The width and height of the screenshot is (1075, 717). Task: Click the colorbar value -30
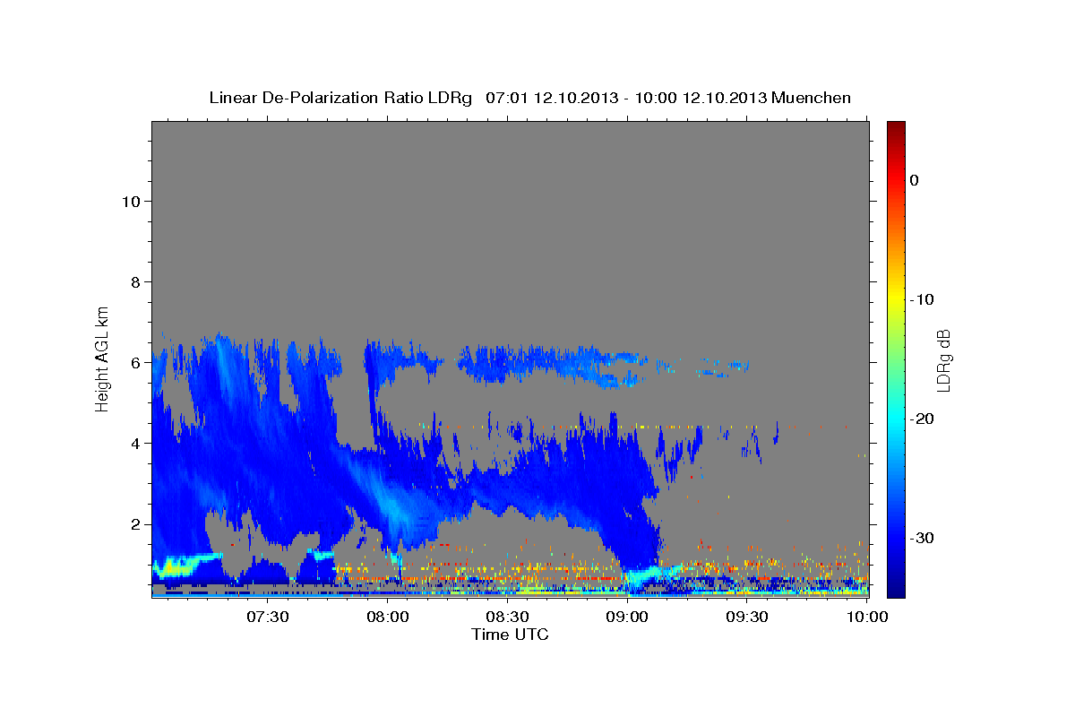923,538
